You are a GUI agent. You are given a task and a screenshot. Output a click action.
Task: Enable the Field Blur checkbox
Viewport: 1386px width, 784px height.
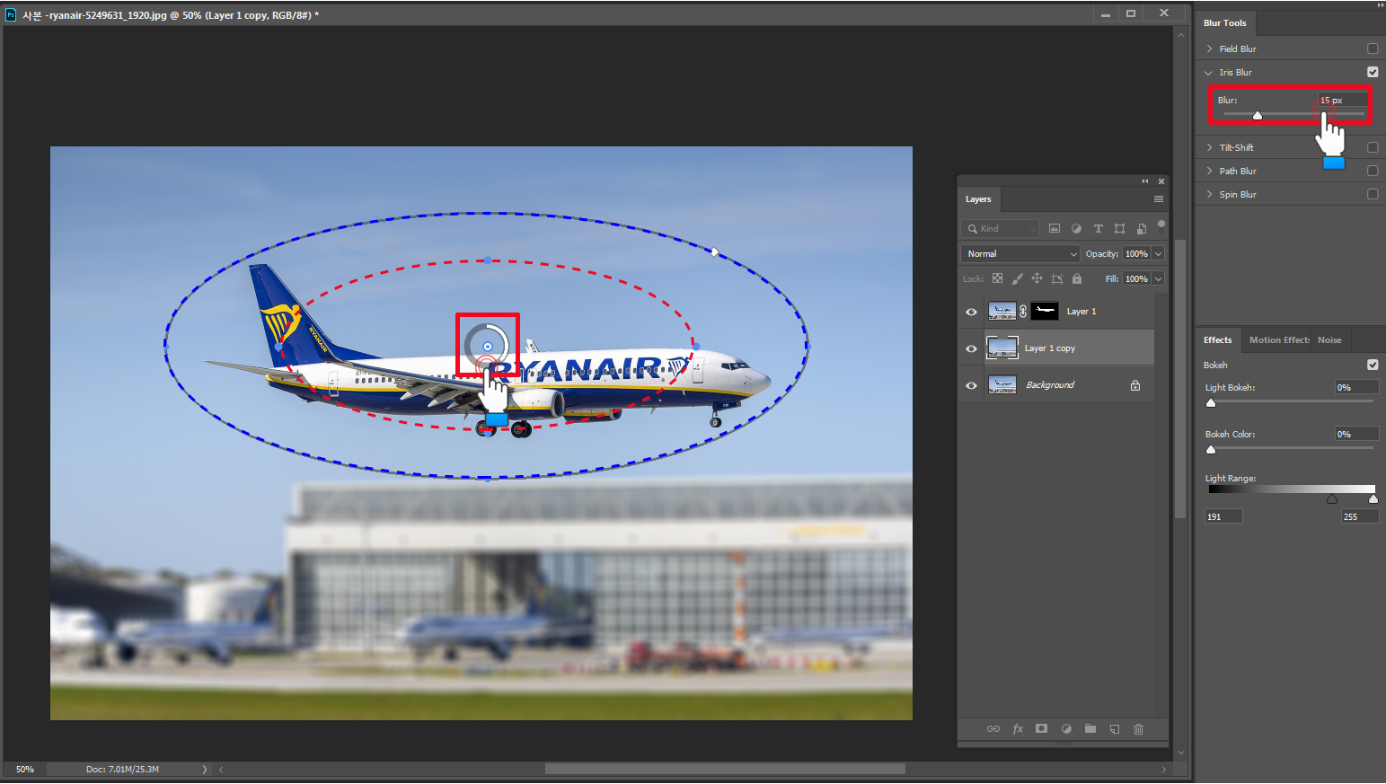point(1373,48)
